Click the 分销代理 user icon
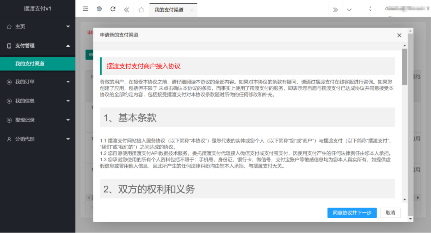 [9, 139]
